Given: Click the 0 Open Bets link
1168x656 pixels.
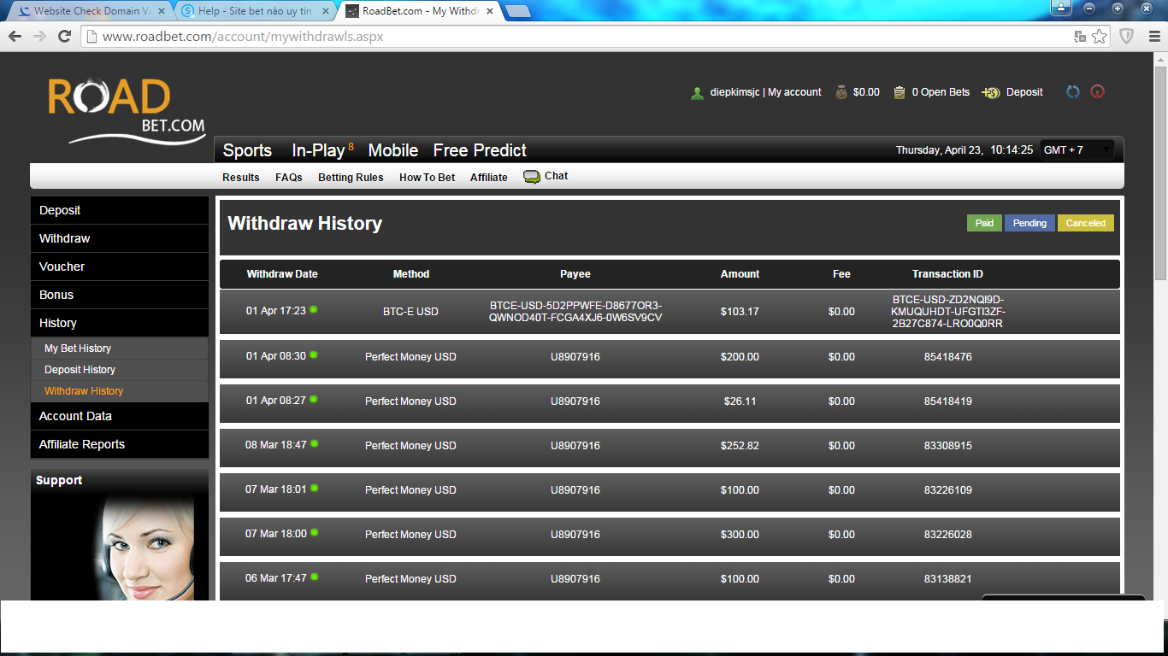Looking at the screenshot, I should point(941,92).
